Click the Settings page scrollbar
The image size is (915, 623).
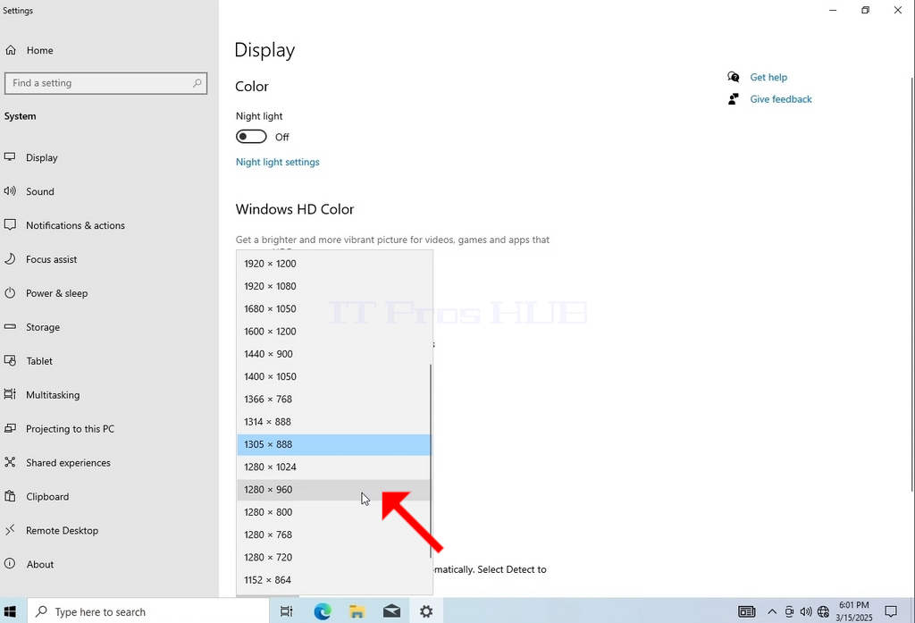click(x=912, y=283)
